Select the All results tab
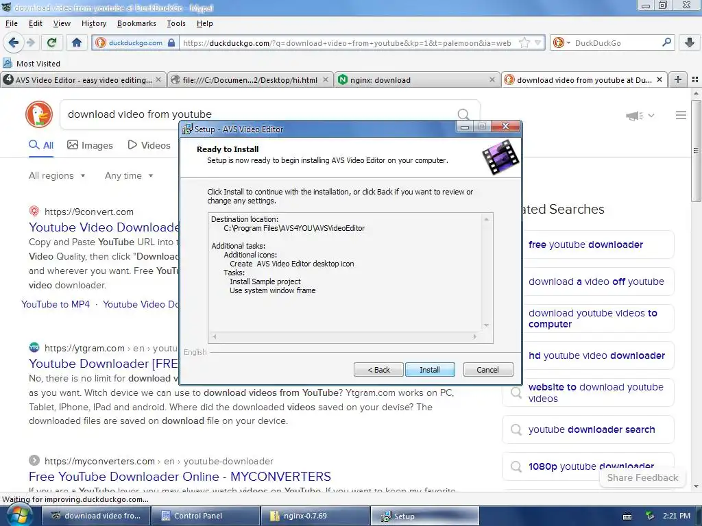 [x=41, y=145]
